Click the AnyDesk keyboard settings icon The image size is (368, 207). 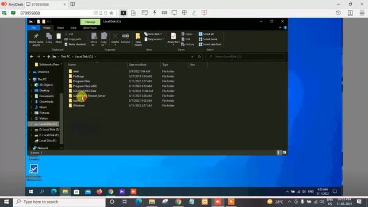pyautogui.click(x=164, y=13)
